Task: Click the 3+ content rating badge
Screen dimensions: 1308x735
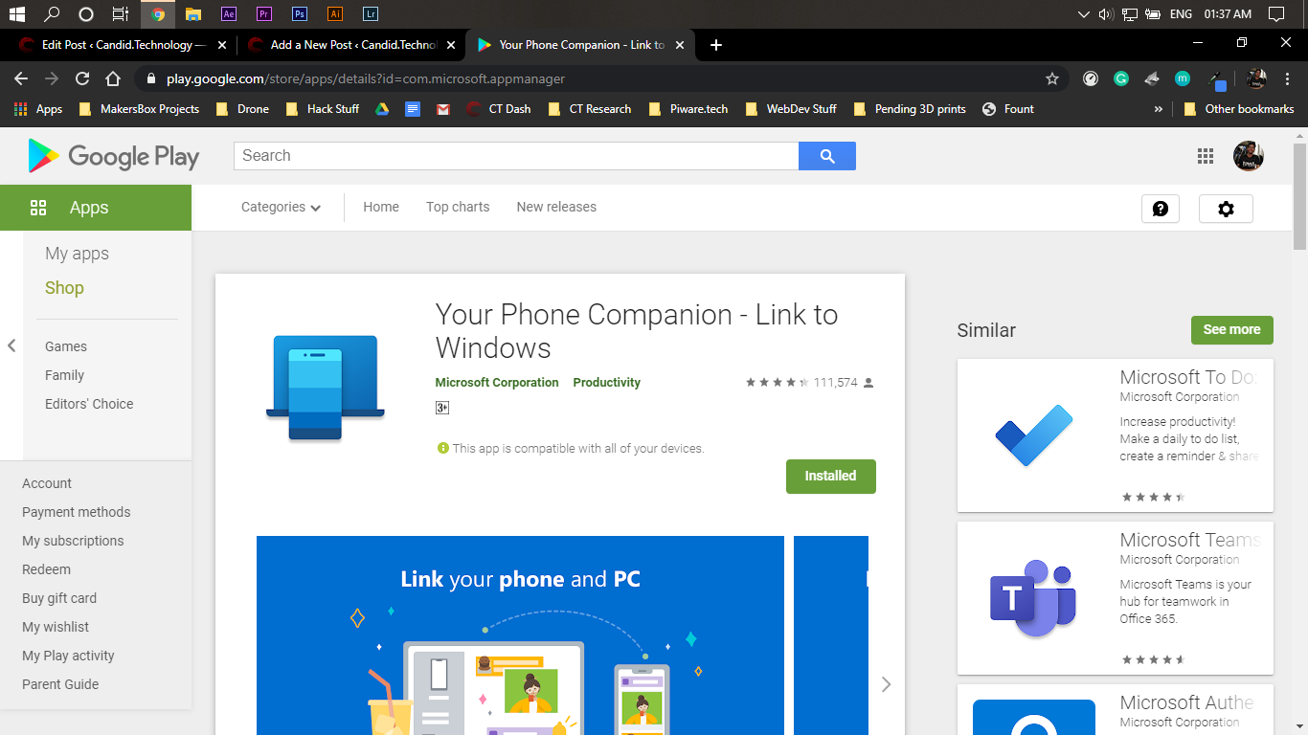Action: [x=442, y=408]
